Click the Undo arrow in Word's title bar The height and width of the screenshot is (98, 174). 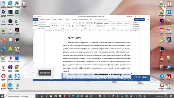[x=38, y=16]
